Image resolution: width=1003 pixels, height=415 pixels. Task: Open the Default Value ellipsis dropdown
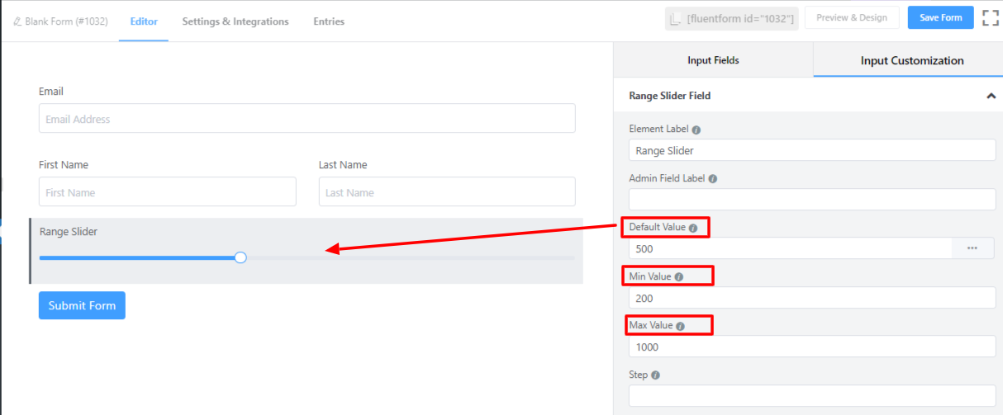(x=972, y=248)
